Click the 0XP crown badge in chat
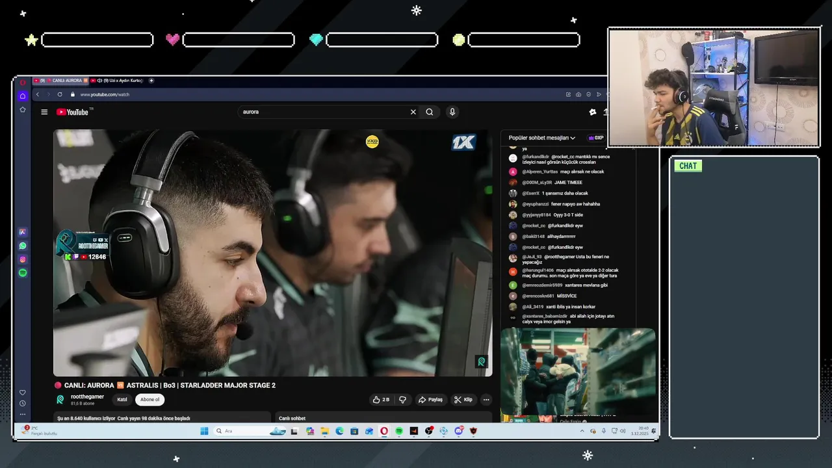This screenshot has height=468, width=832. point(596,138)
